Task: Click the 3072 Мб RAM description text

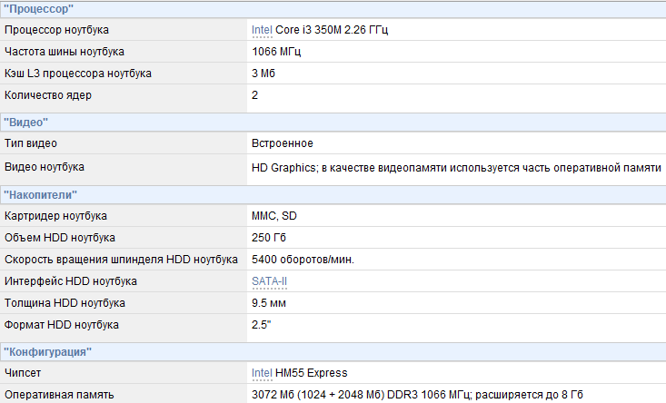Action: 418,395
